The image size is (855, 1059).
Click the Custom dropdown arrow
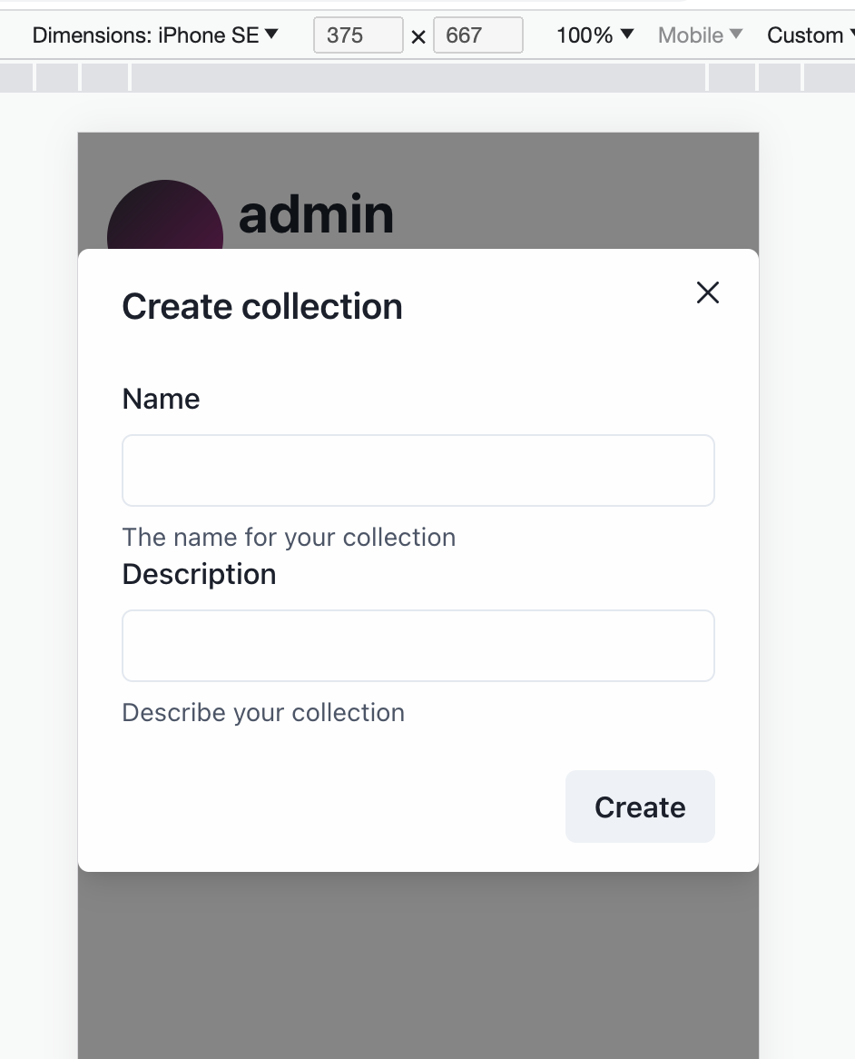(x=850, y=35)
